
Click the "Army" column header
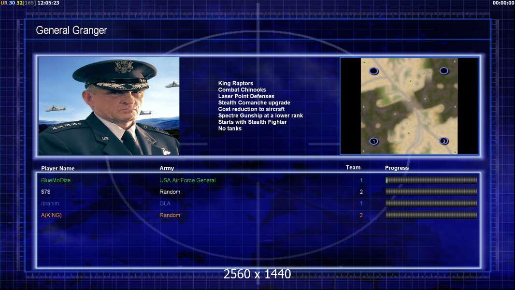coord(167,168)
